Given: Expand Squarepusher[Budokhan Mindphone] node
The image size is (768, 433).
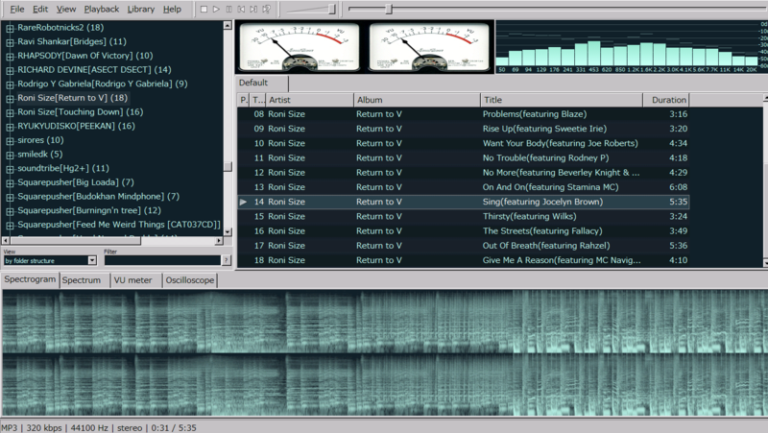Looking at the screenshot, I should coord(10,198).
